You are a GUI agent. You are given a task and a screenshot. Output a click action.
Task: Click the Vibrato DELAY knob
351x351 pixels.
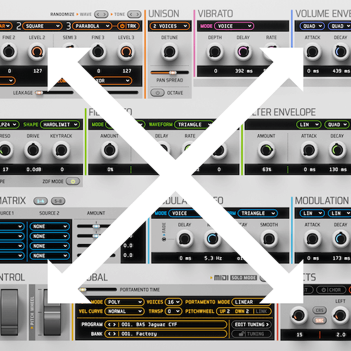point(243,51)
